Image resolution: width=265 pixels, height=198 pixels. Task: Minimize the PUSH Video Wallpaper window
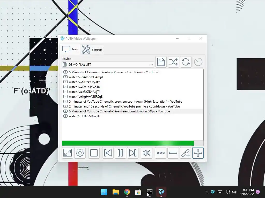click(177, 39)
